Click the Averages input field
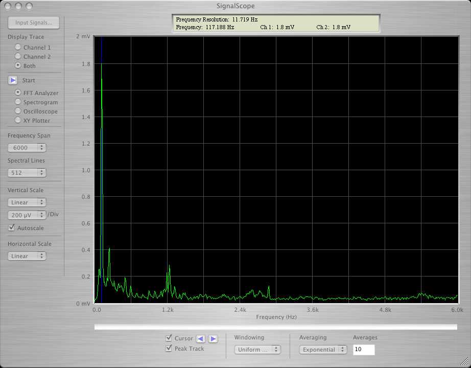Viewport: 471px width, 368px height. (363, 350)
